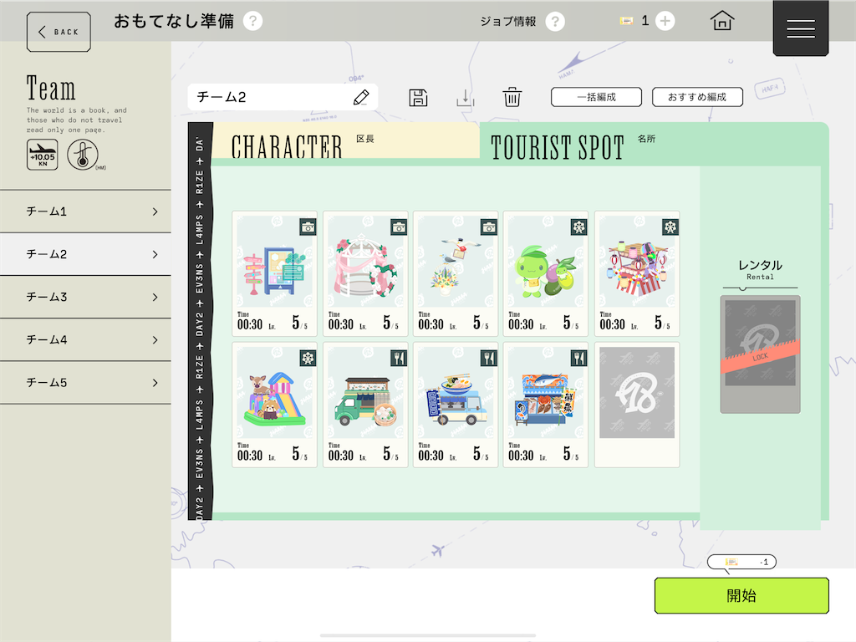The image size is (856, 642).
Task: Select the signpost map board card
Action: click(274, 274)
